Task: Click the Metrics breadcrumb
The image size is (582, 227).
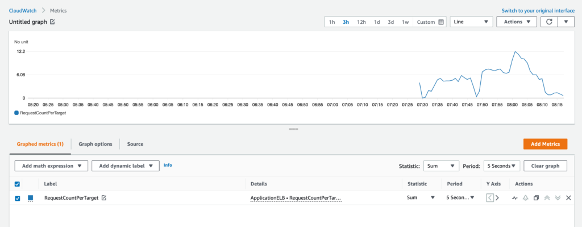Action: [x=59, y=11]
